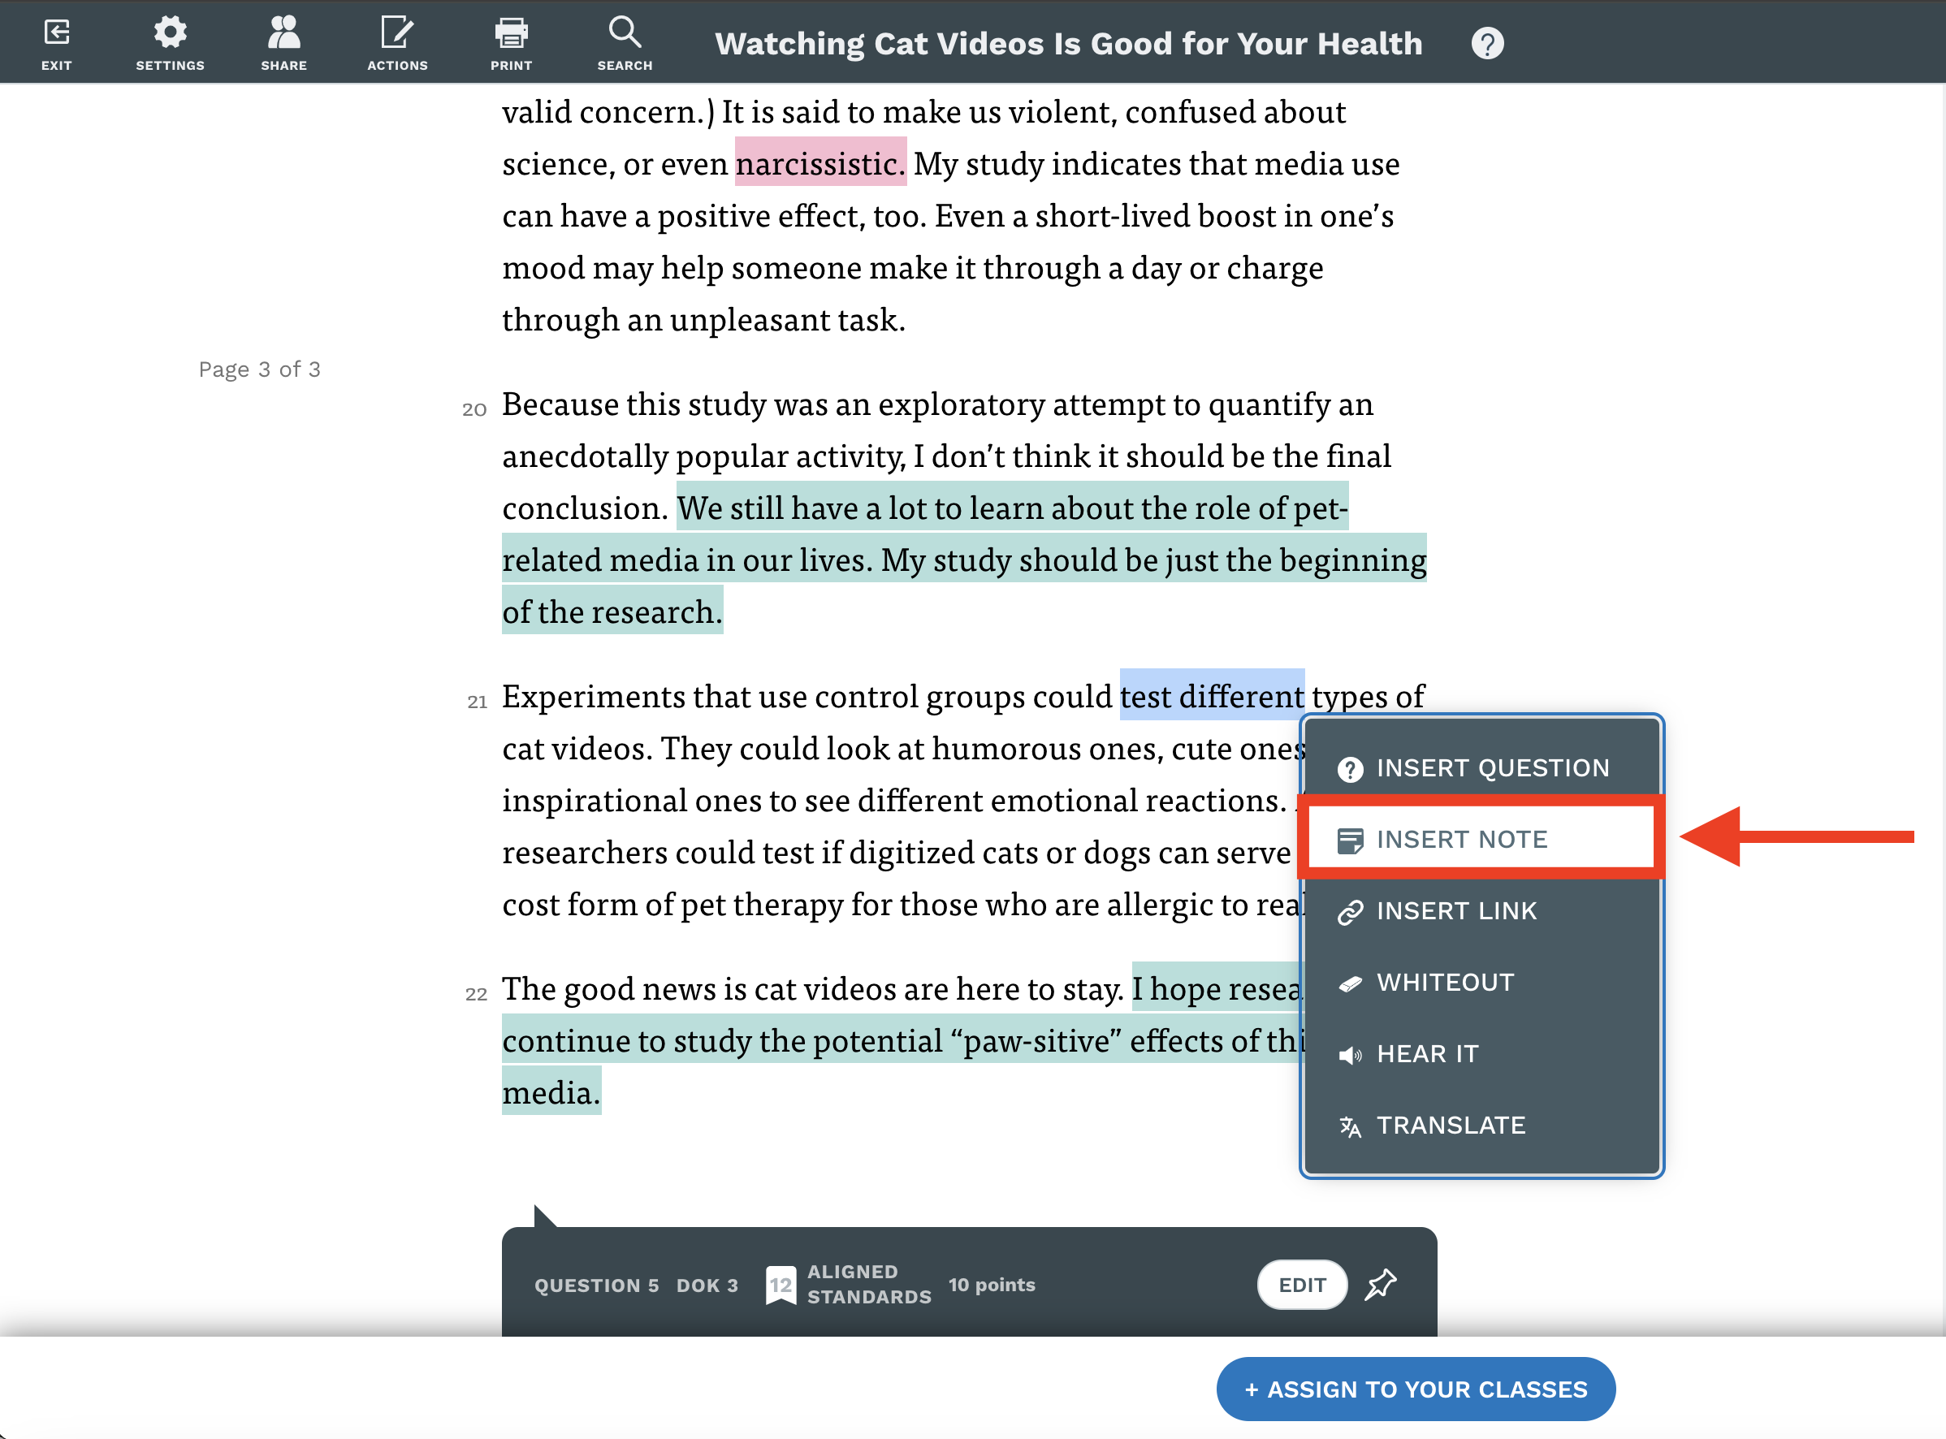Click the link icon beside Insert Link
The height and width of the screenshot is (1439, 1946).
point(1350,911)
